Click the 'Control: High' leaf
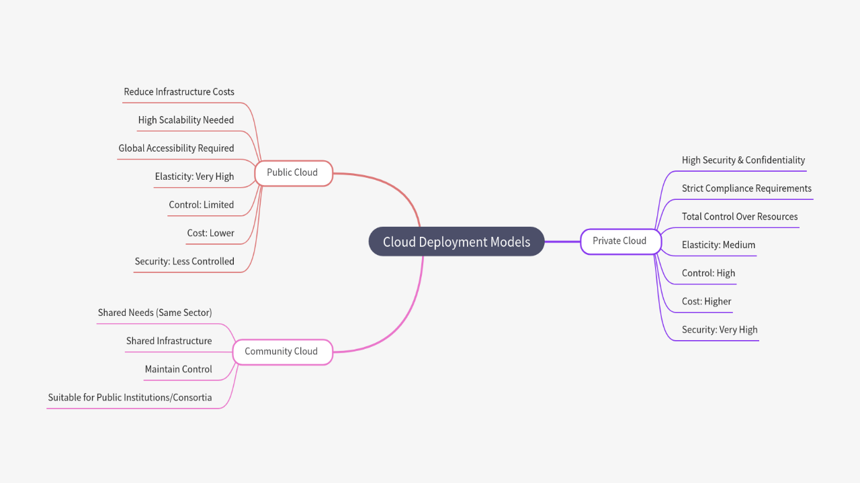The height and width of the screenshot is (483, 860). point(708,274)
